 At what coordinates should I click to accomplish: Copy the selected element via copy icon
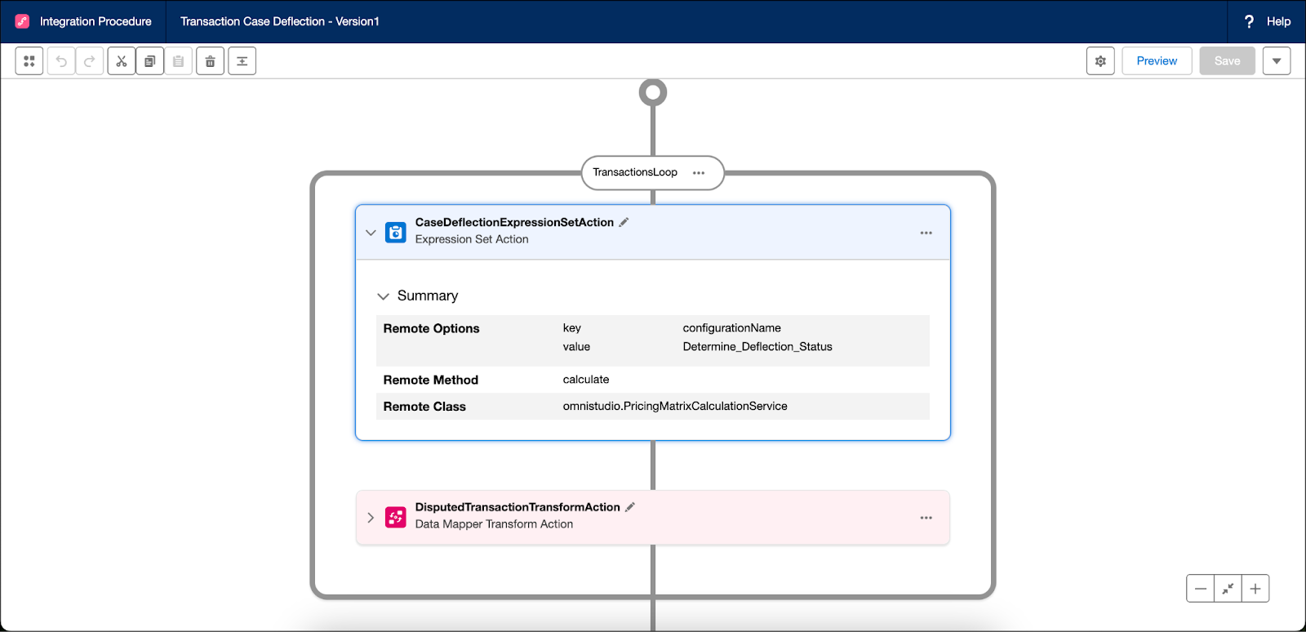tap(150, 61)
